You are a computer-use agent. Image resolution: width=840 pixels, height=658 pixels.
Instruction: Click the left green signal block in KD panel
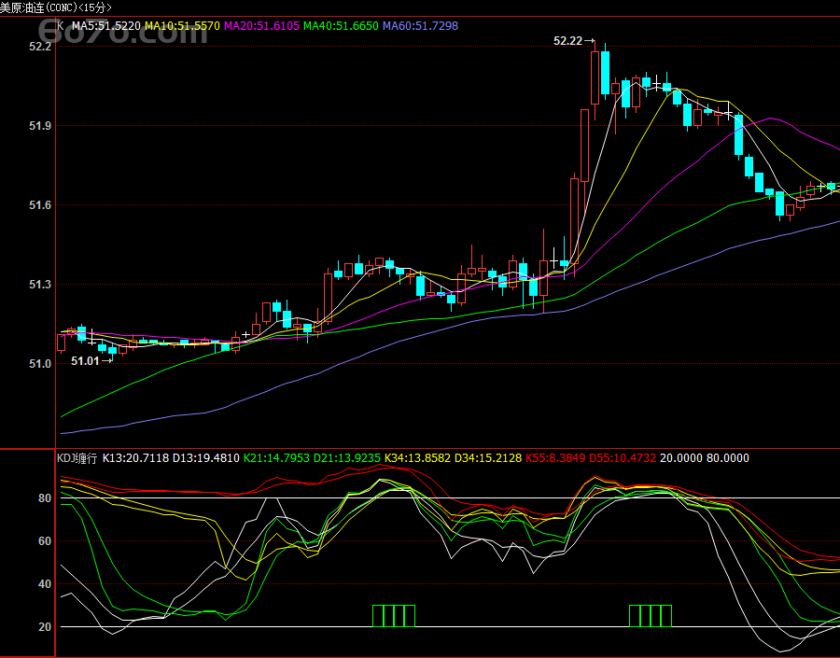tap(393, 616)
